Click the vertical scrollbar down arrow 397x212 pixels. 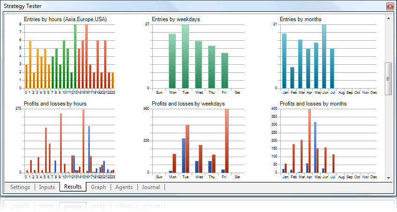[x=388, y=178]
